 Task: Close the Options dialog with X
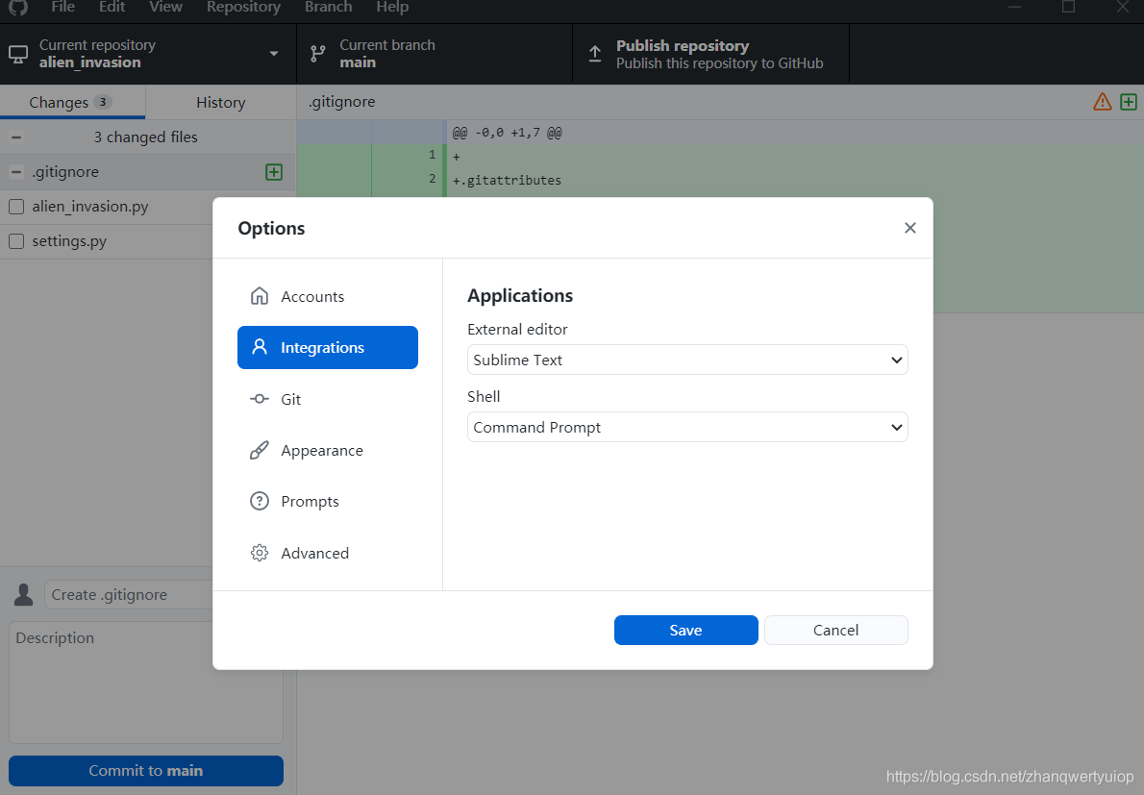909,228
